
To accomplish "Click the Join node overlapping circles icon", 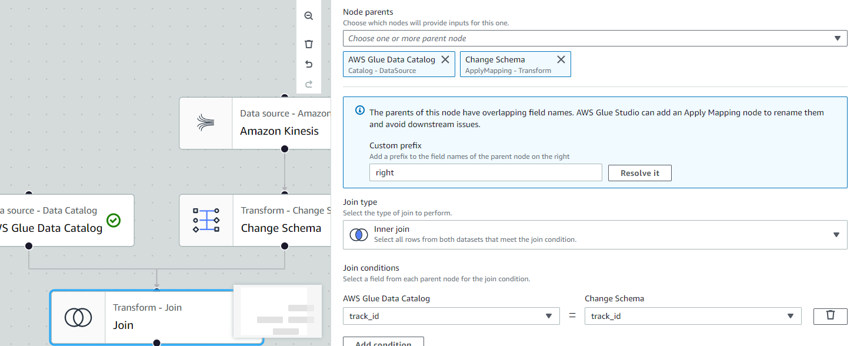I will coord(78,317).
